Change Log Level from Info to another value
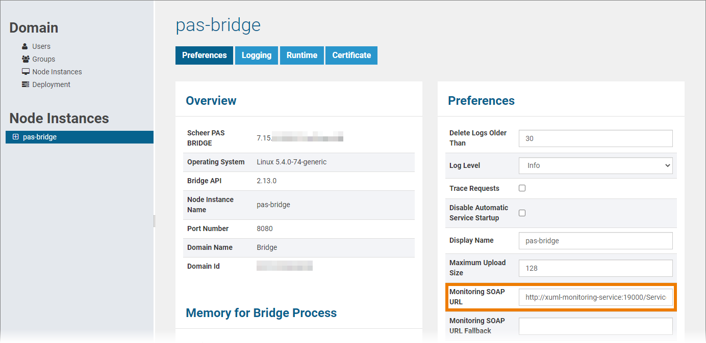This screenshot has height=343, width=706. click(595, 165)
